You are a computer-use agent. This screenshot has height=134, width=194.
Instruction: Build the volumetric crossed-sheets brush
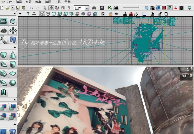click(x=4, y=92)
